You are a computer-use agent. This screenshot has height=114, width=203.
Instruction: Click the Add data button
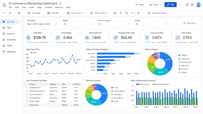point(53,13)
